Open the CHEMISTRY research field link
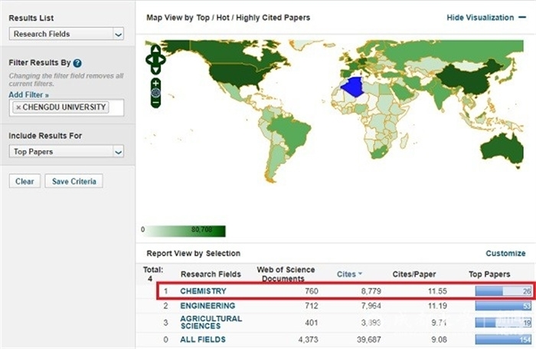 203,291
